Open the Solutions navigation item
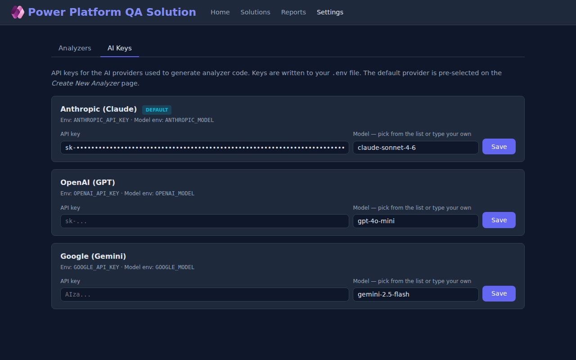 coord(255,12)
